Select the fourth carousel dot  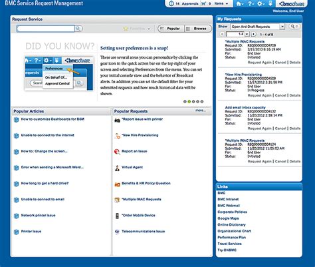pos(197,102)
